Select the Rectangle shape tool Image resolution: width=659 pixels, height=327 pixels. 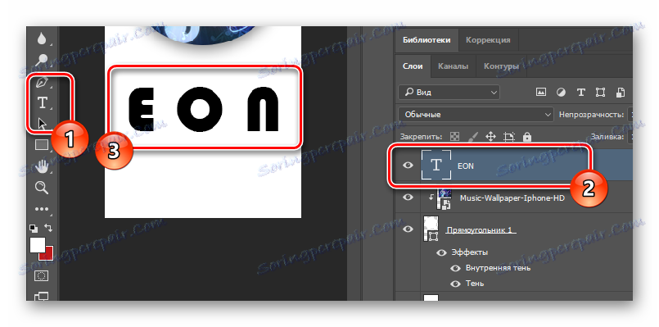click(42, 145)
